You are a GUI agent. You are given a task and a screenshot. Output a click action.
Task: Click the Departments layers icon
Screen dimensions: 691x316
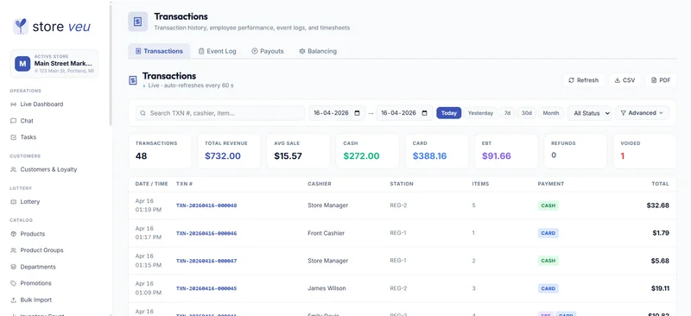(x=13, y=267)
